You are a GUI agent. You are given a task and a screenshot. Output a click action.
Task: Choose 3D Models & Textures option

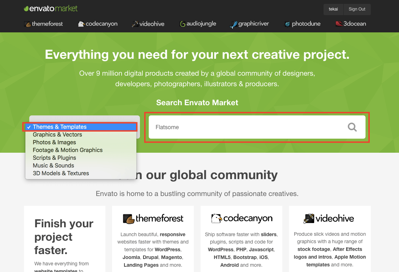pyautogui.click(x=61, y=173)
